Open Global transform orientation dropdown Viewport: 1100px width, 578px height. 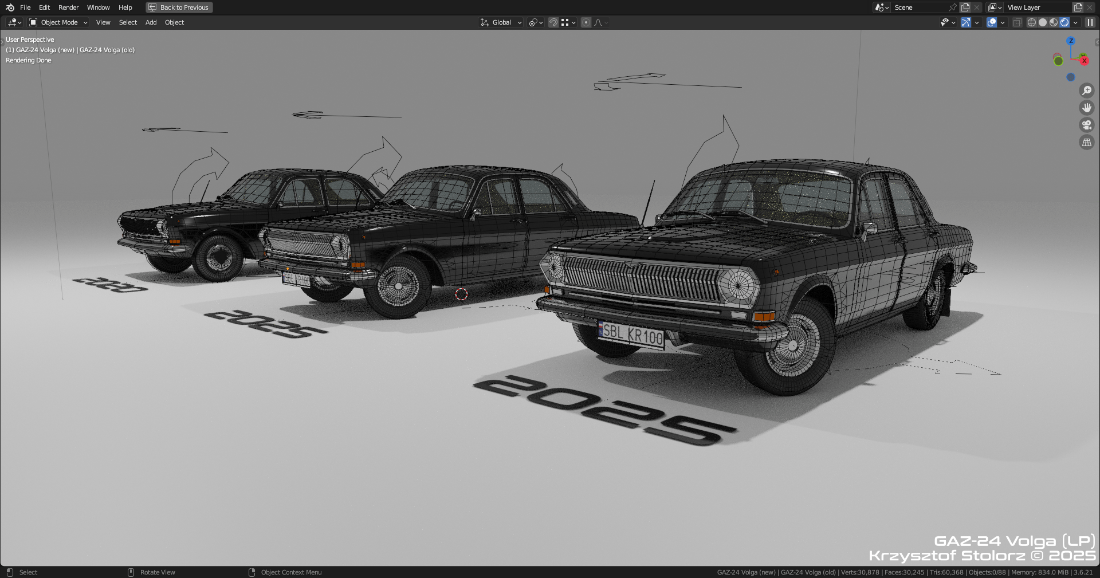coord(501,22)
